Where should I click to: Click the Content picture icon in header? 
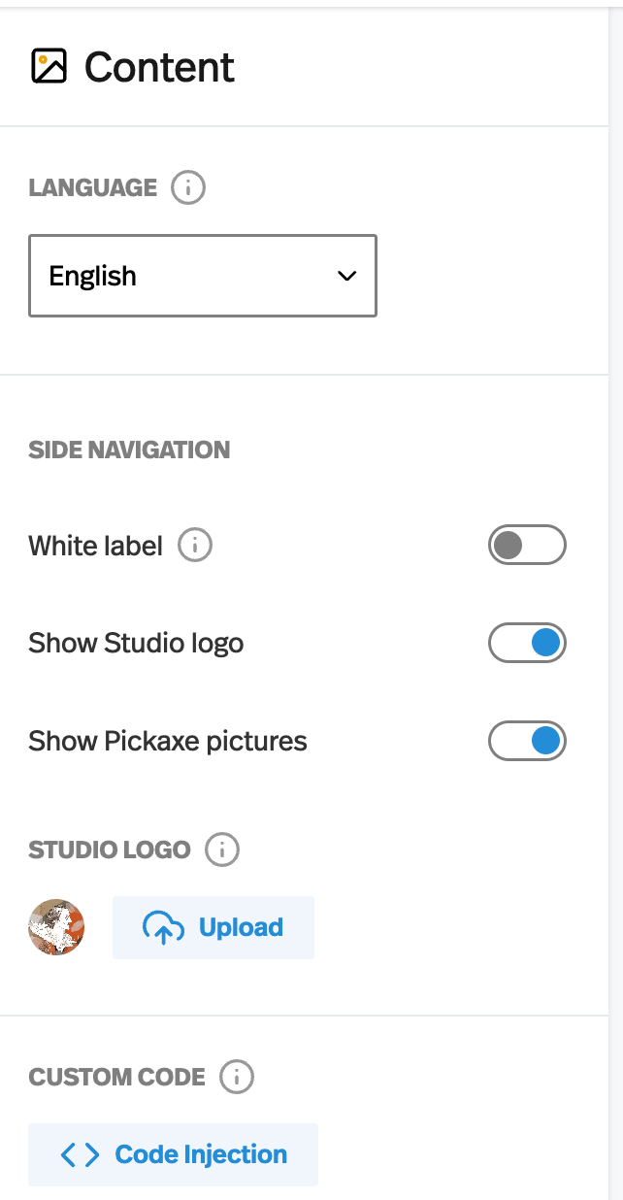(49, 66)
